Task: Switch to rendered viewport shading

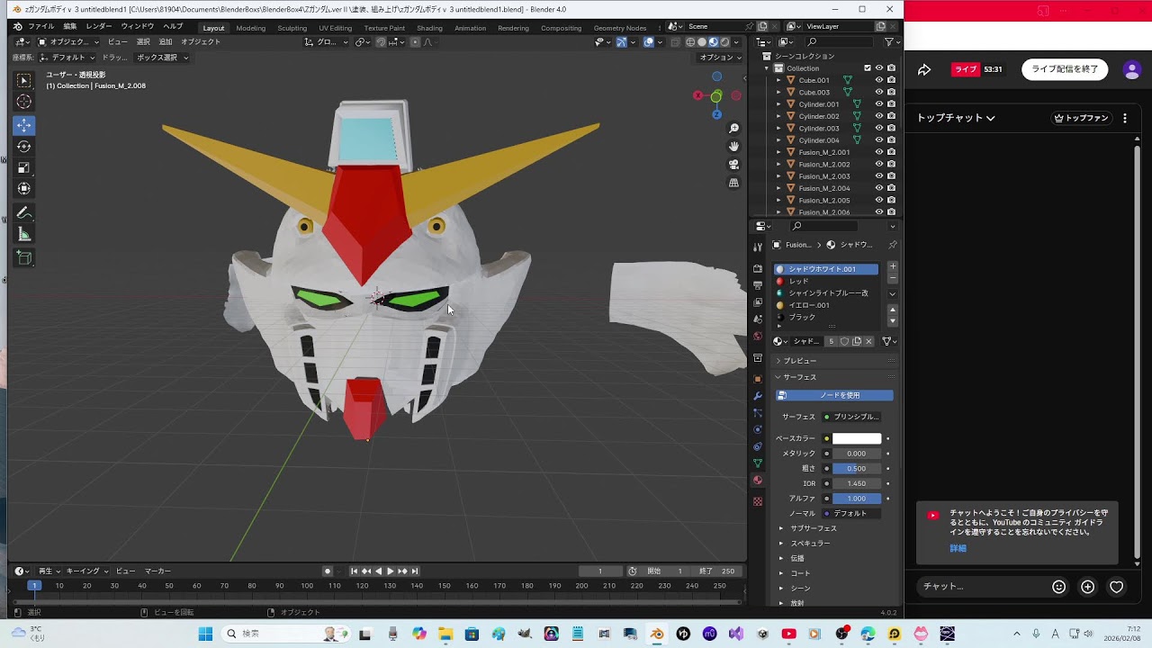Action: pyautogui.click(x=724, y=42)
